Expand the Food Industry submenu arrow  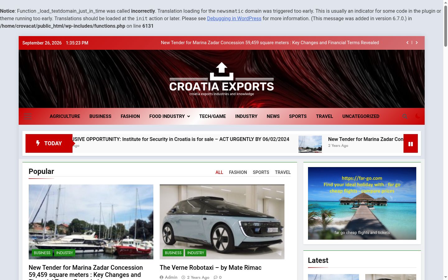[189, 116]
